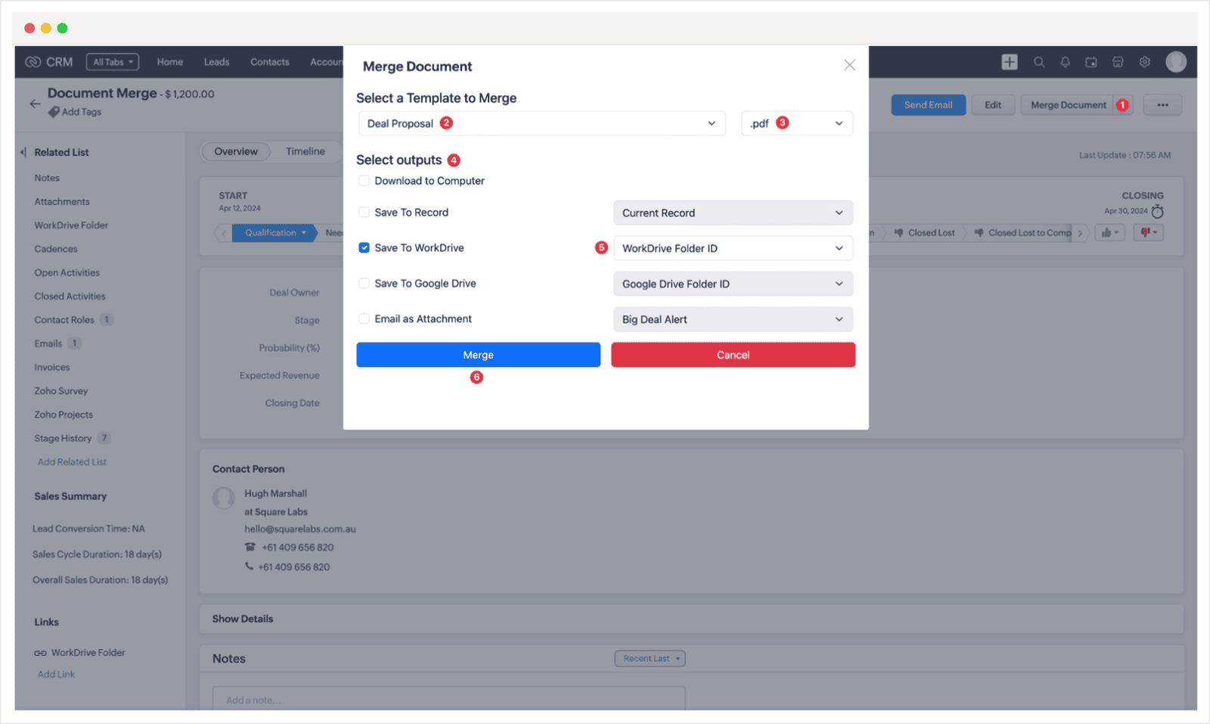This screenshot has width=1210, height=724.
Task: Open the marketplace store icon
Action: 1118,62
